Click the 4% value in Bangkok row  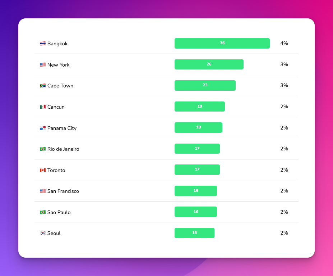(284, 43)
